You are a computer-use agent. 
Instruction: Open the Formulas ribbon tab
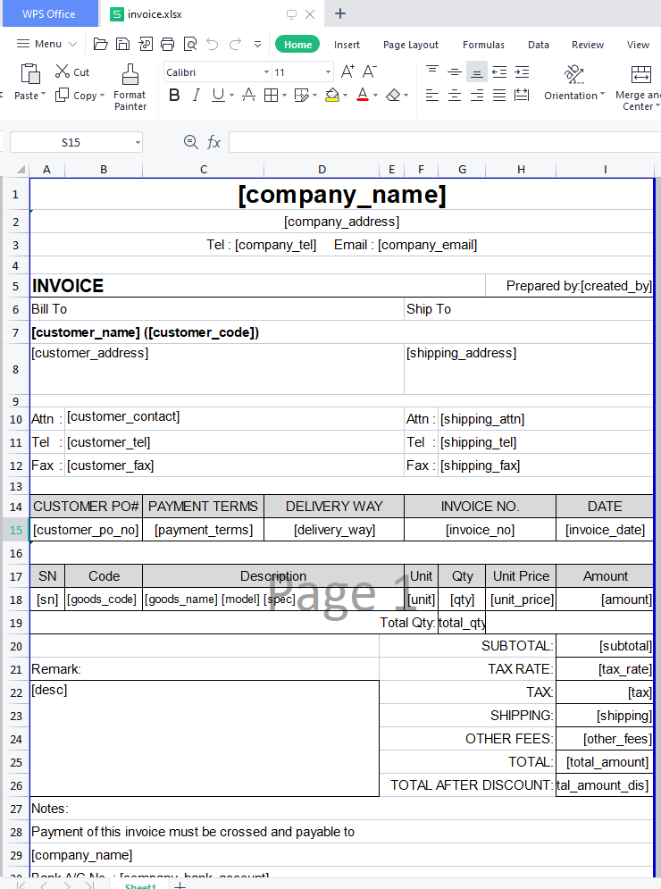[x=483, y=45]
